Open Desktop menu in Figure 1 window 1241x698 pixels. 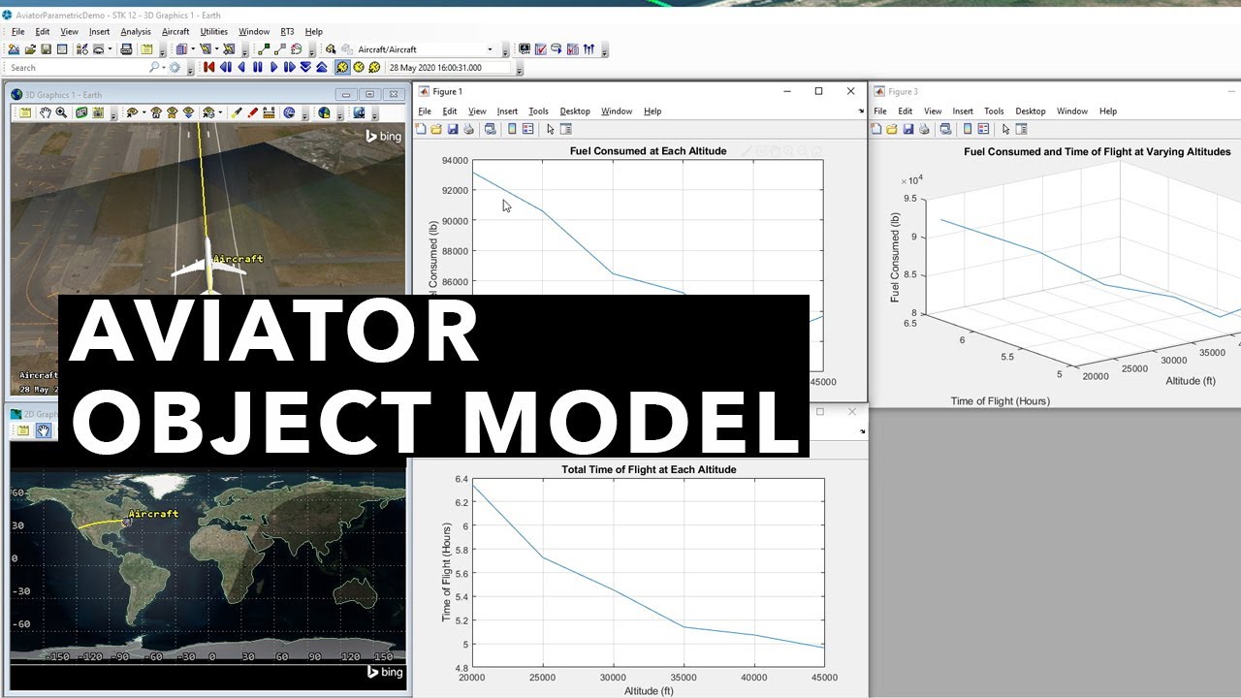[575, 111]
